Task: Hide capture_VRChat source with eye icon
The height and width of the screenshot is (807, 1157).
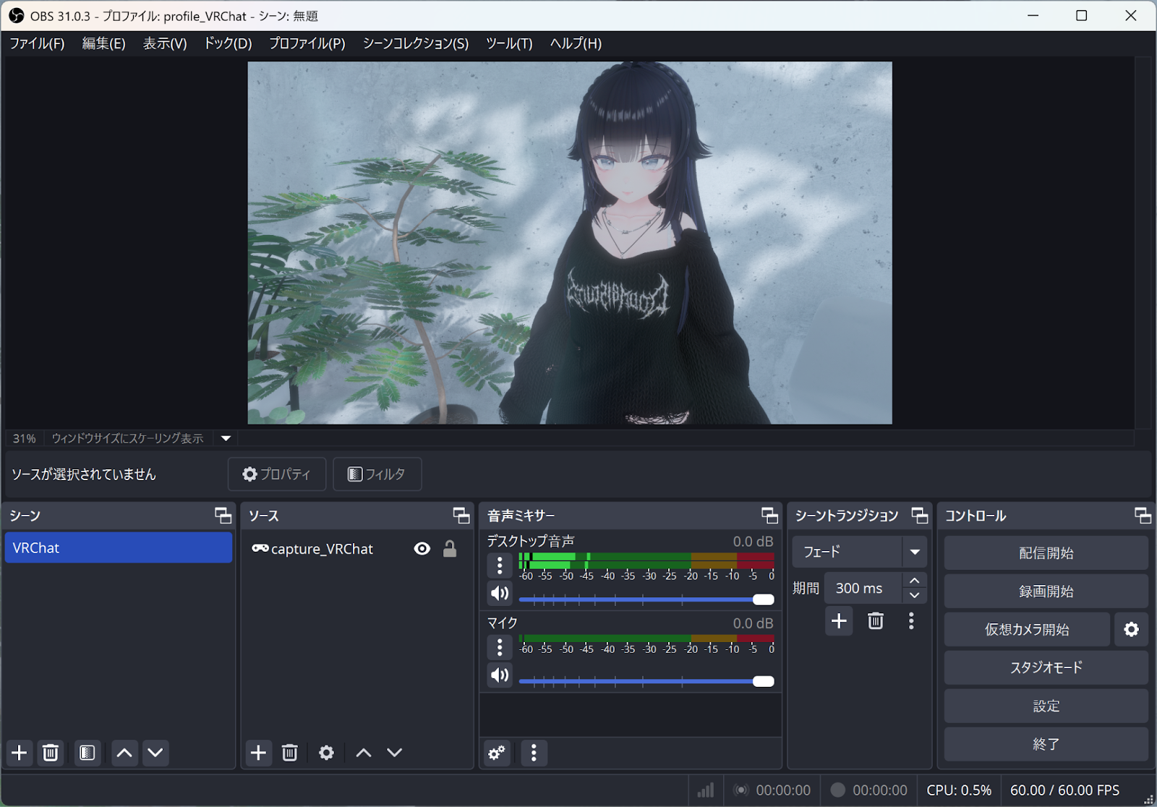Action: pyautogui.click(x=422, y=549)
